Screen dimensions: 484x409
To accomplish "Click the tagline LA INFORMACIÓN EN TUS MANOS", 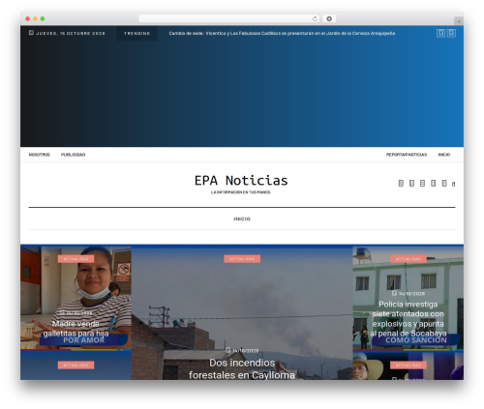I will coord(241,192).
